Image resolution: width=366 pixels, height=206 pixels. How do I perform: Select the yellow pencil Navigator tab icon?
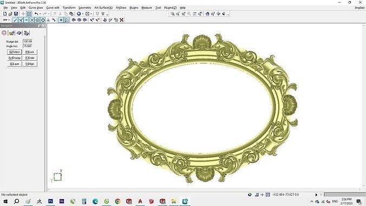pyautogui.click(x=12, y=33)
